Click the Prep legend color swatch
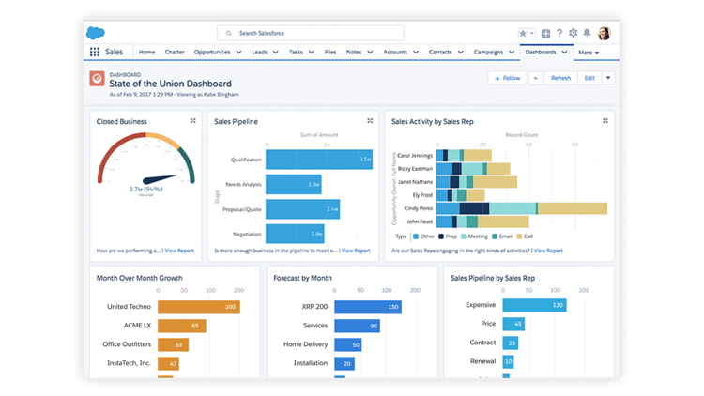Viewport: 704px width, 396px height. tap(441, 236)
